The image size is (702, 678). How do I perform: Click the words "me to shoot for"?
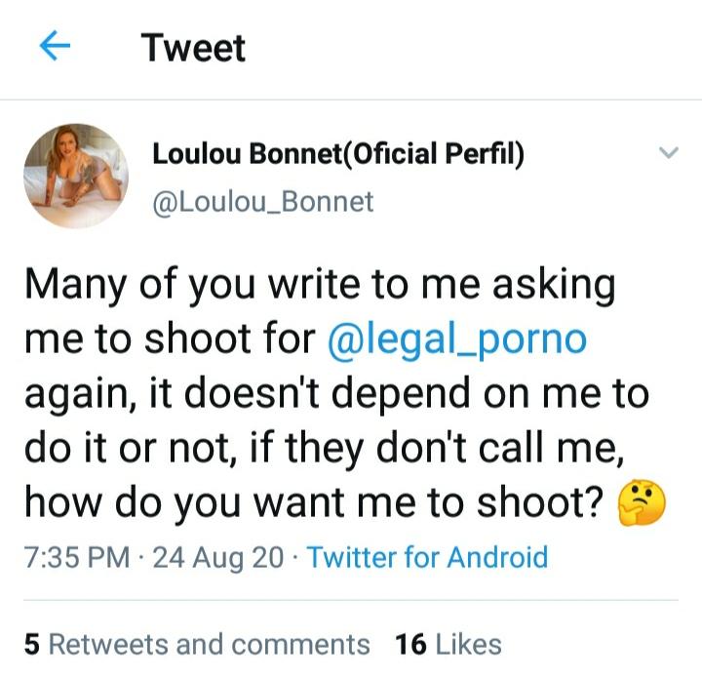(170, 339)
